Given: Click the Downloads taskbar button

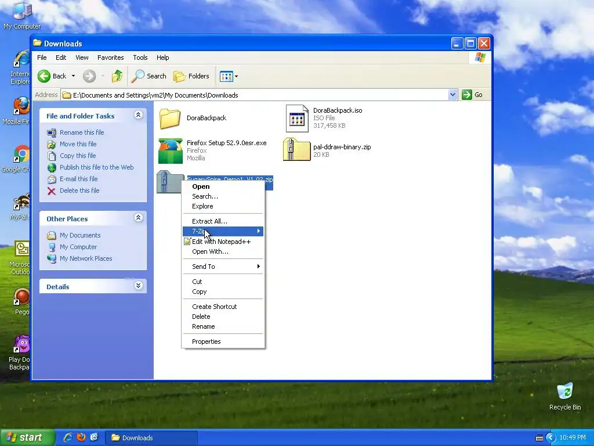Looking at the screenshot, I should tap(151, 438).
